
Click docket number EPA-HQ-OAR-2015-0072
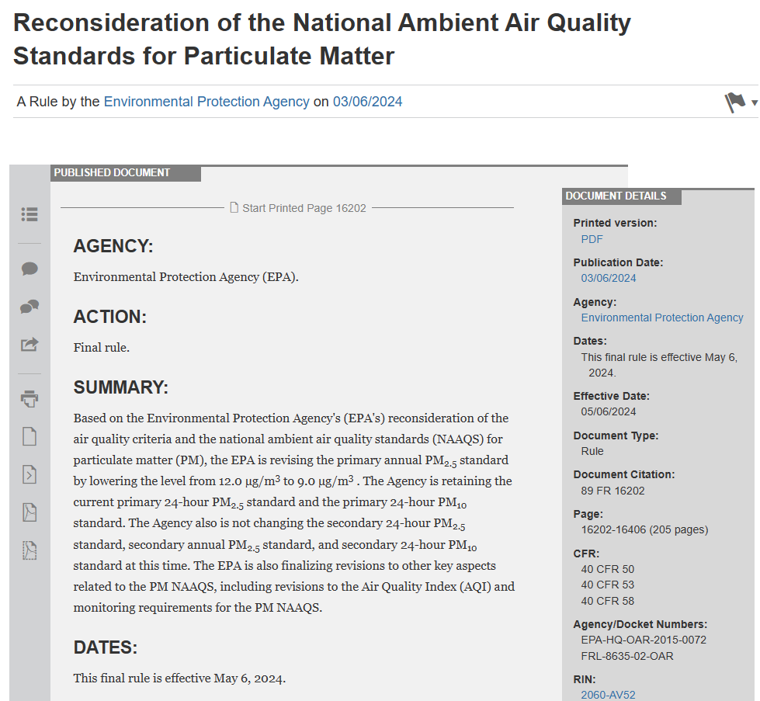pos(644,640)
